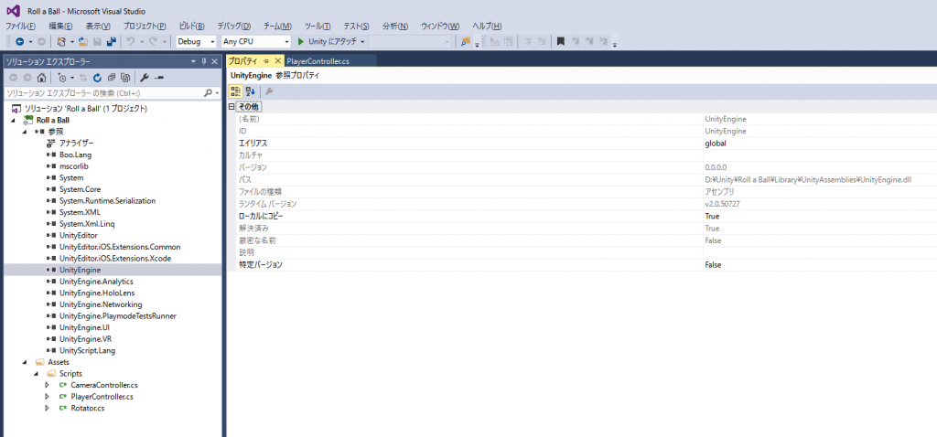Click the New Project toolbar icon
Viewport: 937px width, 437px height.
61,42
